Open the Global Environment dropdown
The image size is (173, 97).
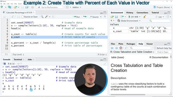129,21
